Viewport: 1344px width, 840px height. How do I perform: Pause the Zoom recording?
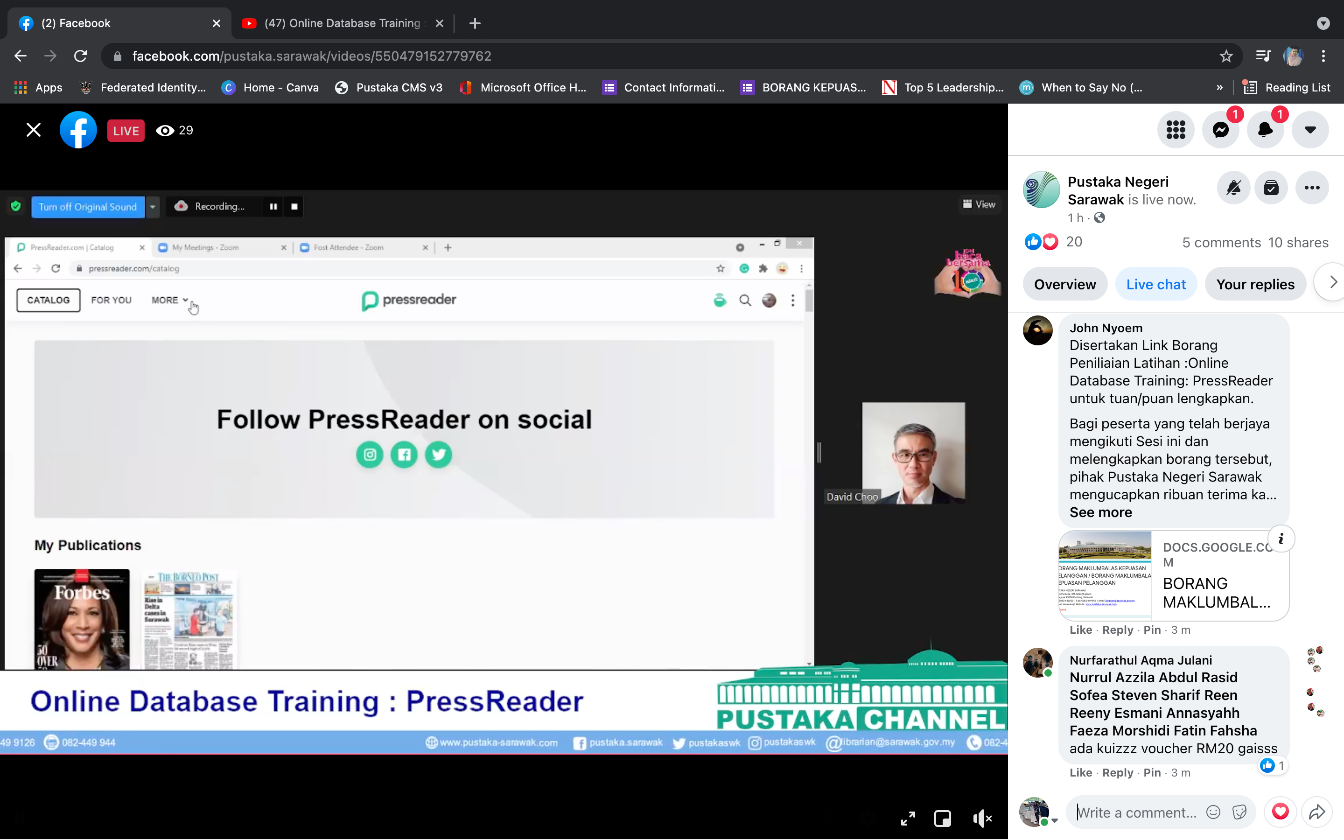click(x=273, y=207)
